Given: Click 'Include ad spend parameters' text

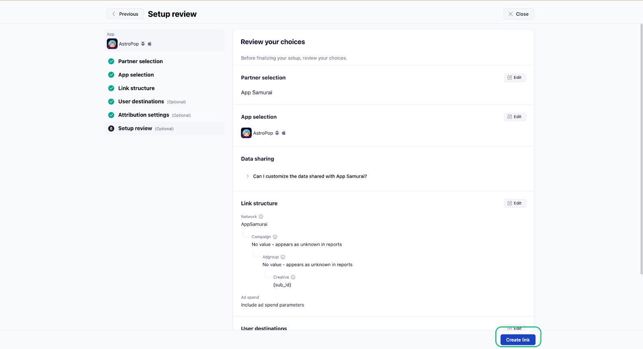Looking at the screenshot, I should [272, 305].
